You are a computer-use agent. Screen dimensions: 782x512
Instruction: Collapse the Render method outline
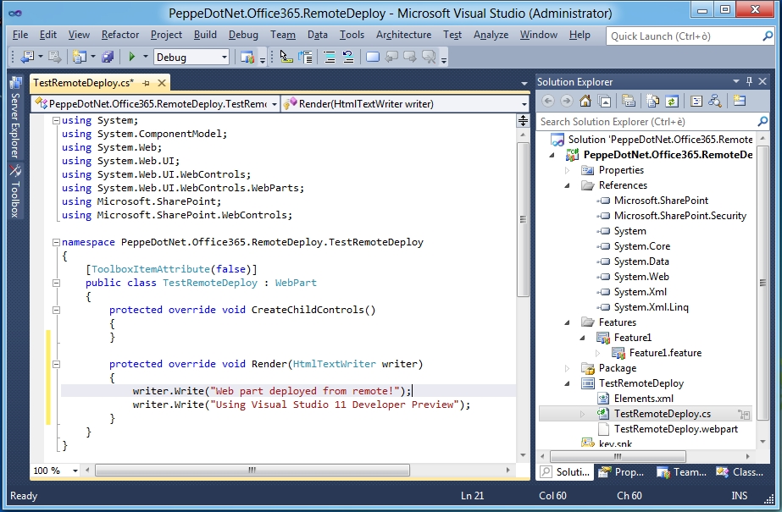[x=57, y=364]
